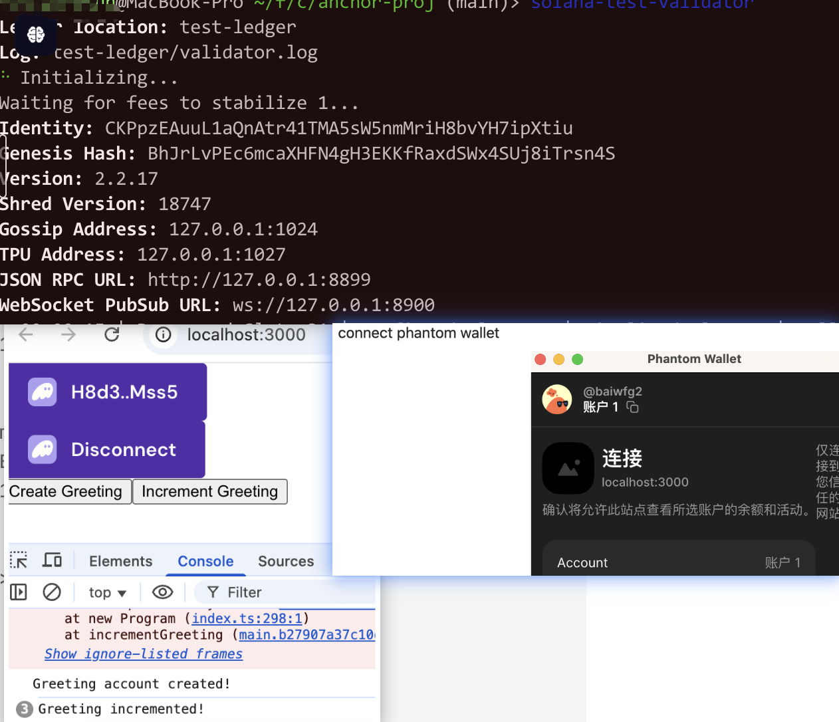Click the Phantom ghost icon on Disconnect
The width and height of the screenshot is (839, 722).
click(x=43, y=449)
